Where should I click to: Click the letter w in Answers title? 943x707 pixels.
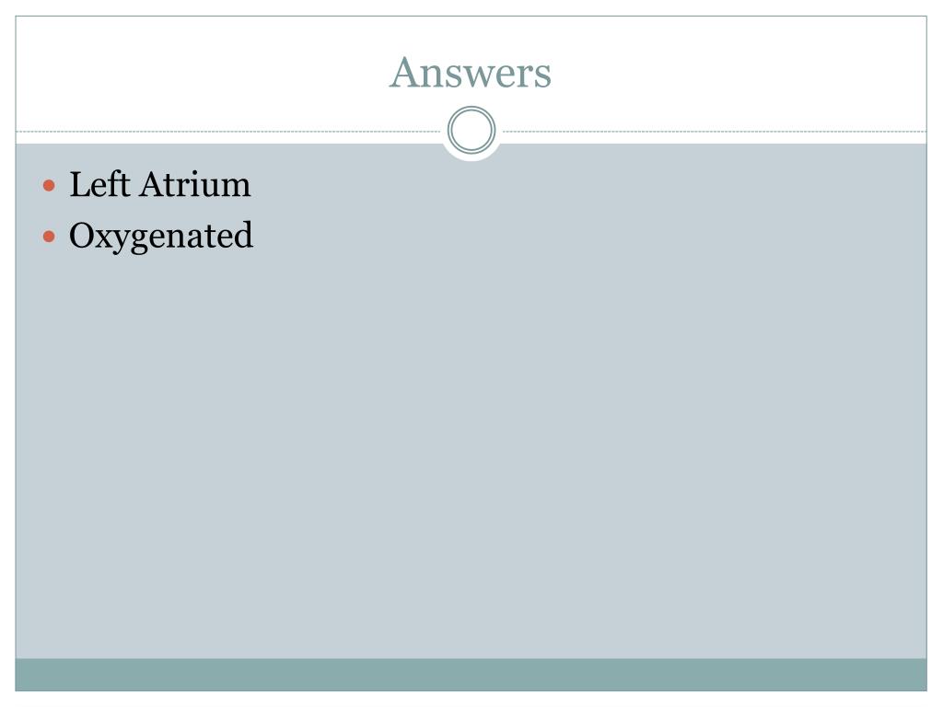click(x=478, y=78)
